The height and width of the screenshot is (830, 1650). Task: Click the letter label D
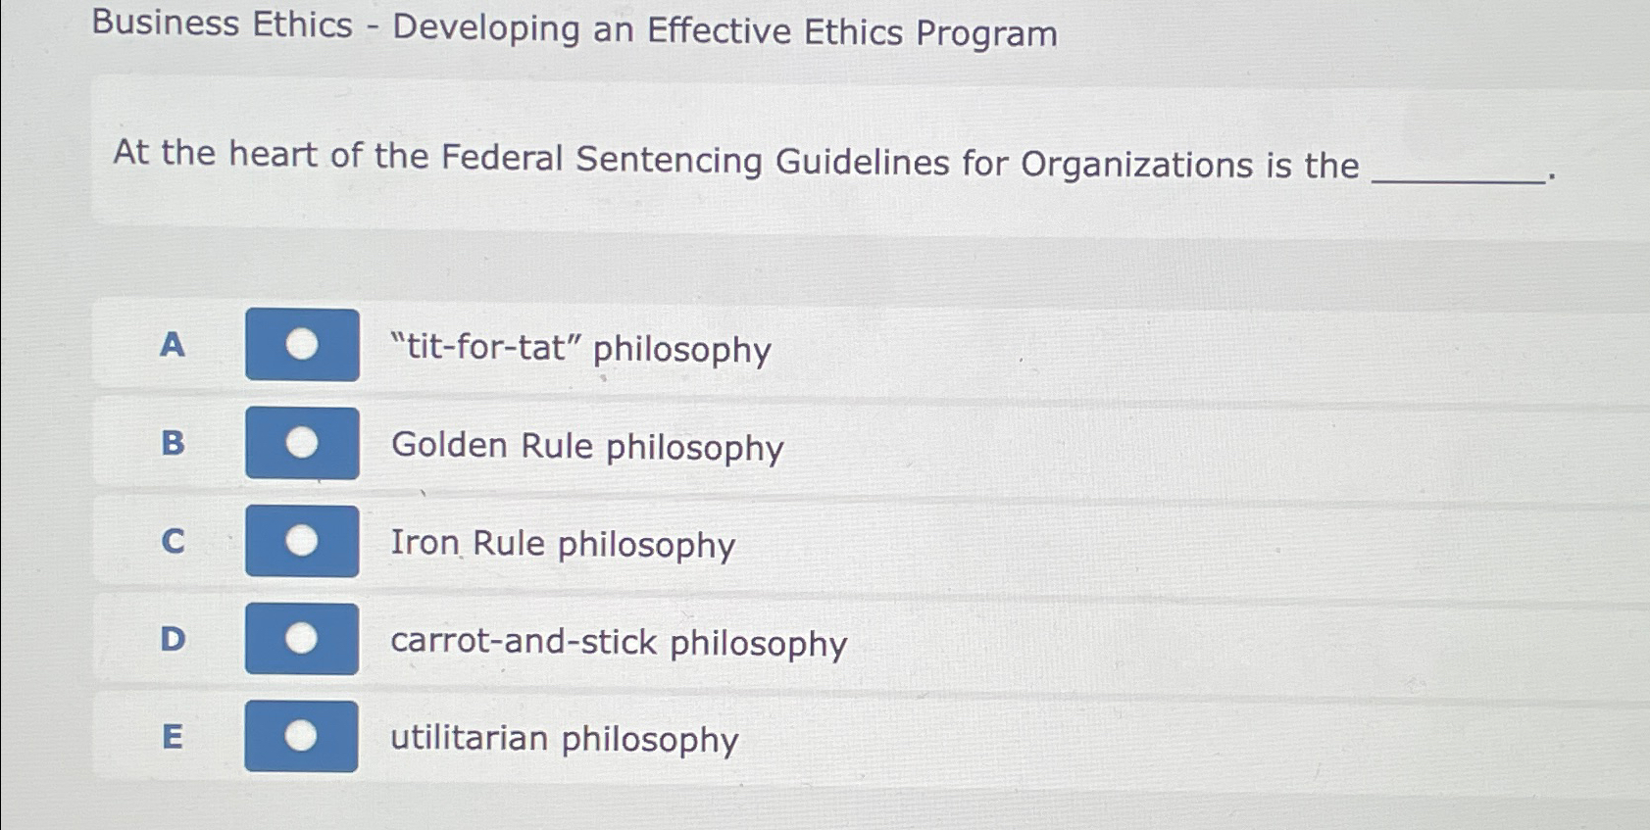click(x=174, y=640)
